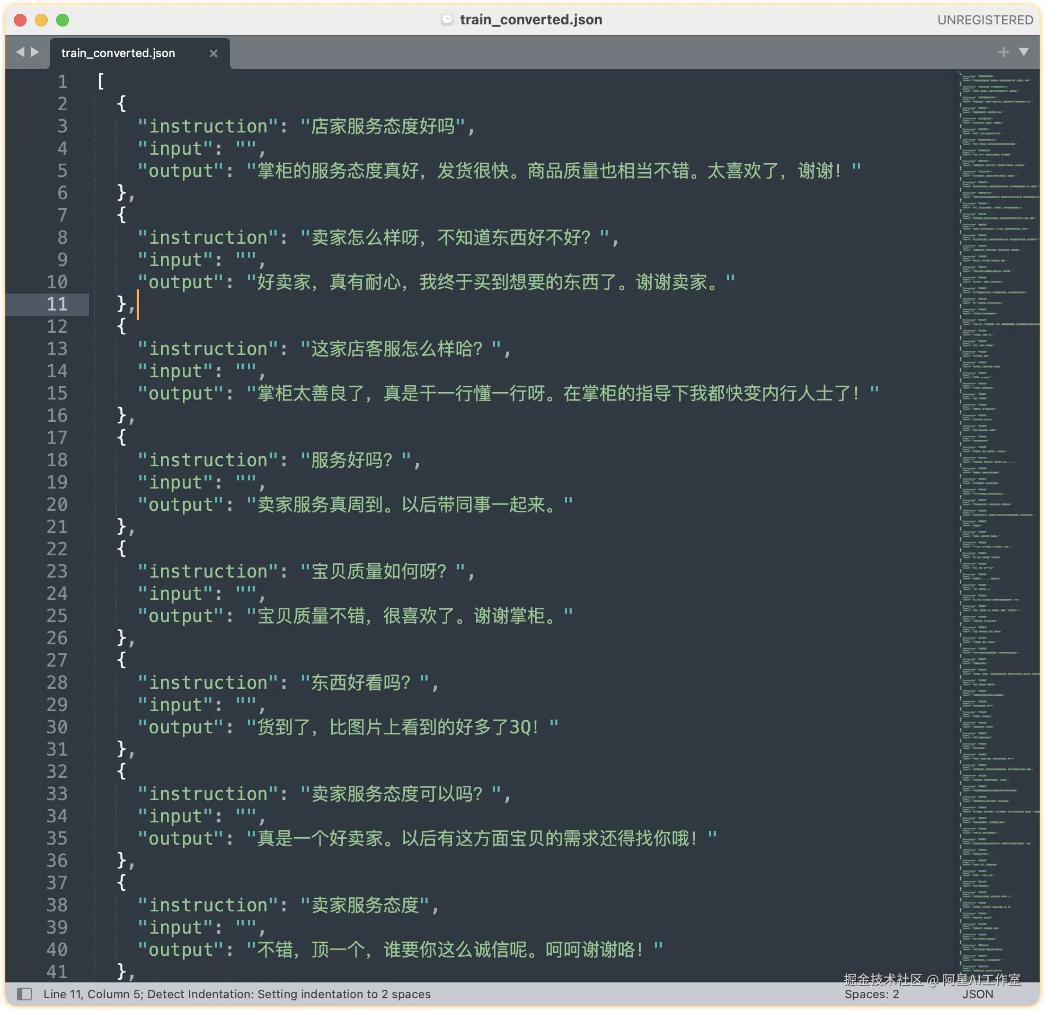Click the file icon in title bar
1045x1011 pixels.
tap(447, 20)
